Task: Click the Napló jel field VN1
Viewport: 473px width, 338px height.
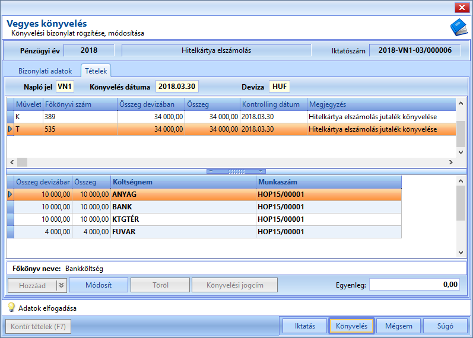Action: [65, 87]
